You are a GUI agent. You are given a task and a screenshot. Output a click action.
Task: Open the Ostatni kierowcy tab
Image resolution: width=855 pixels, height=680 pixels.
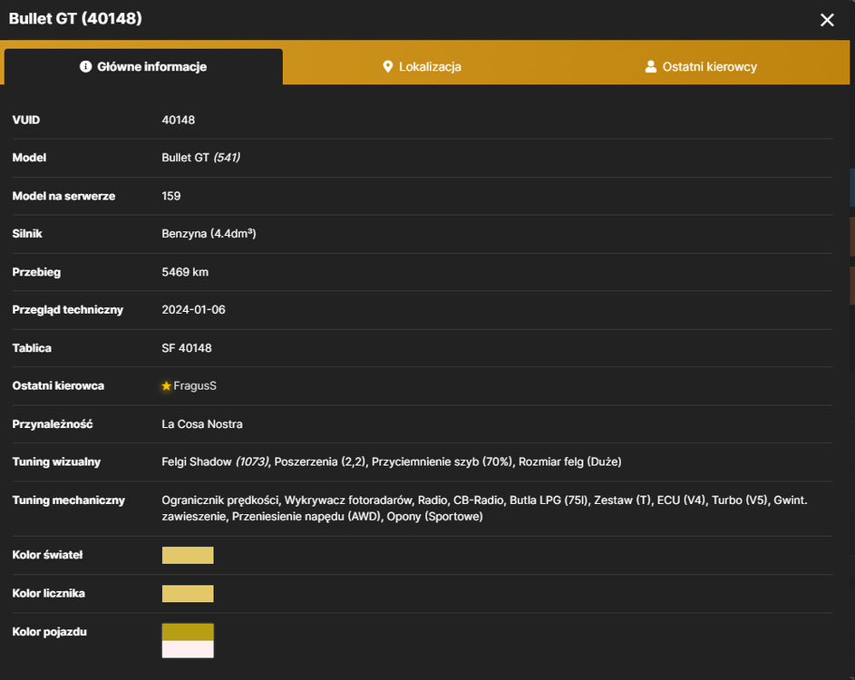(701, 66)
